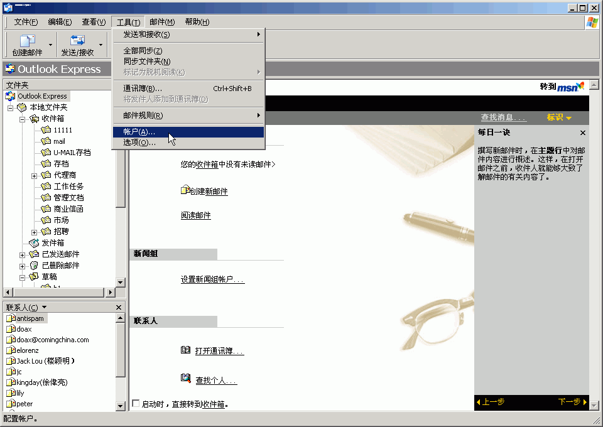Select the 工作任务 folder icon

(46, 186)
